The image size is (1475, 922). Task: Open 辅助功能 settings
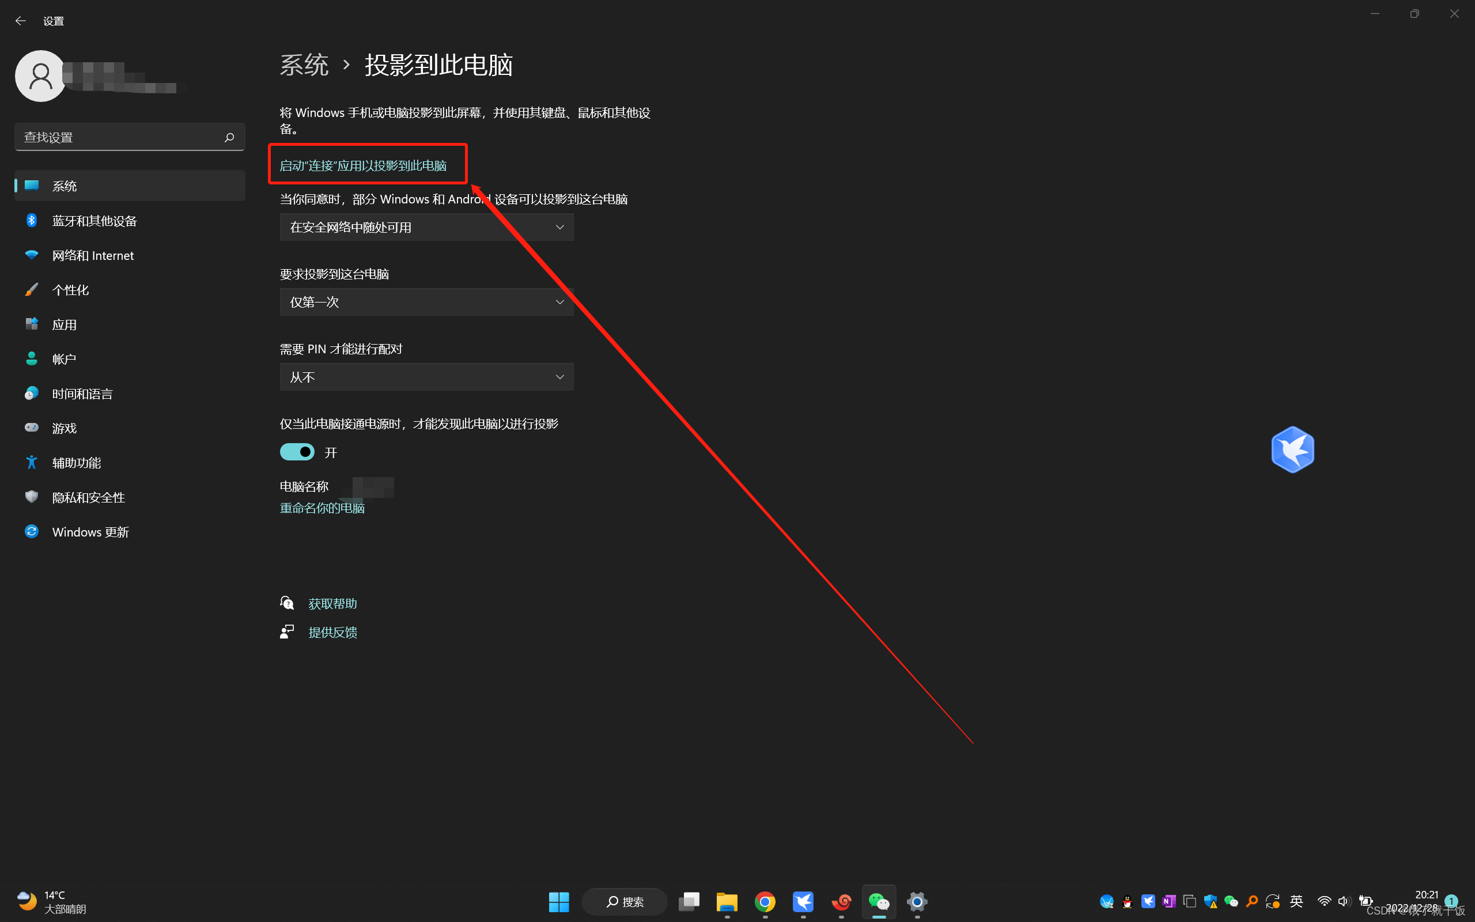129,463
